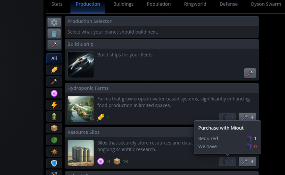Select the hammer production filter below All

click(54, 81)
